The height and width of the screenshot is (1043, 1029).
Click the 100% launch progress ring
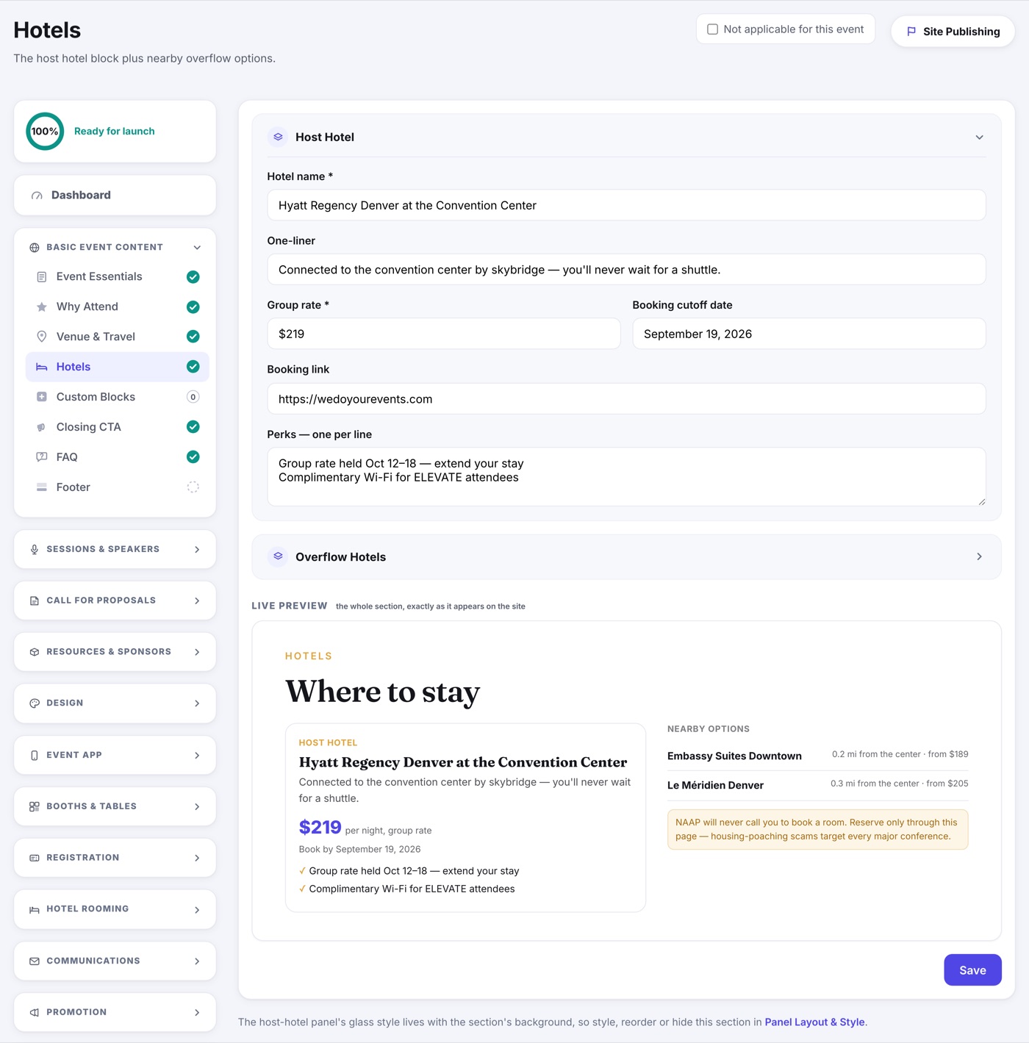tap(45, 132)
